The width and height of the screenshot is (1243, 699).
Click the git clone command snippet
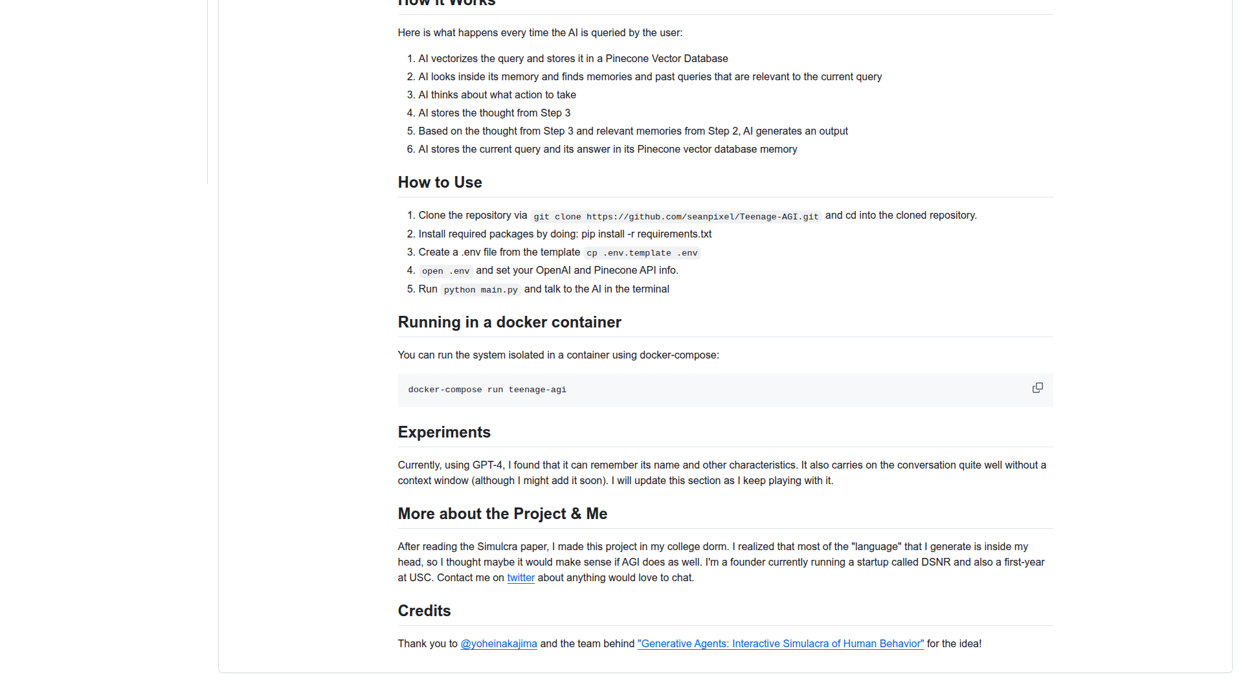click(676, 217)
